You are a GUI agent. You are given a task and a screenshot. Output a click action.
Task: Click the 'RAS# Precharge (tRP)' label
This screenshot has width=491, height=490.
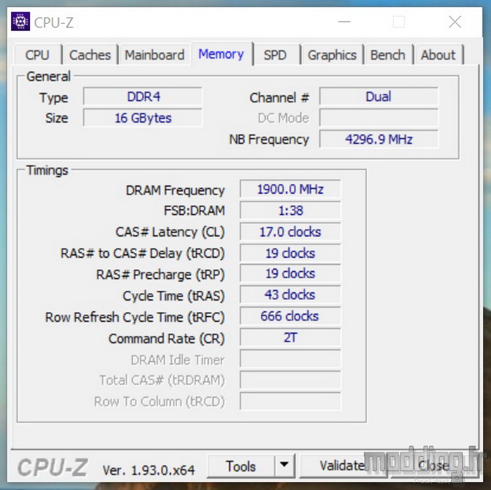(160, 275)
